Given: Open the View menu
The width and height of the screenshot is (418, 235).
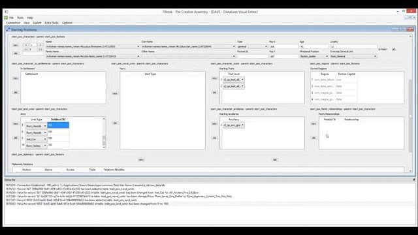Looking at the screenshot, I should [x=27, y=23].
